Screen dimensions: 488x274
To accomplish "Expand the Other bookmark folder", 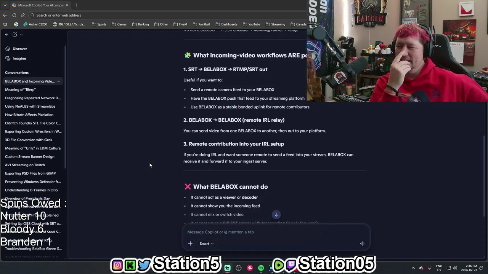I will [161, 24].
